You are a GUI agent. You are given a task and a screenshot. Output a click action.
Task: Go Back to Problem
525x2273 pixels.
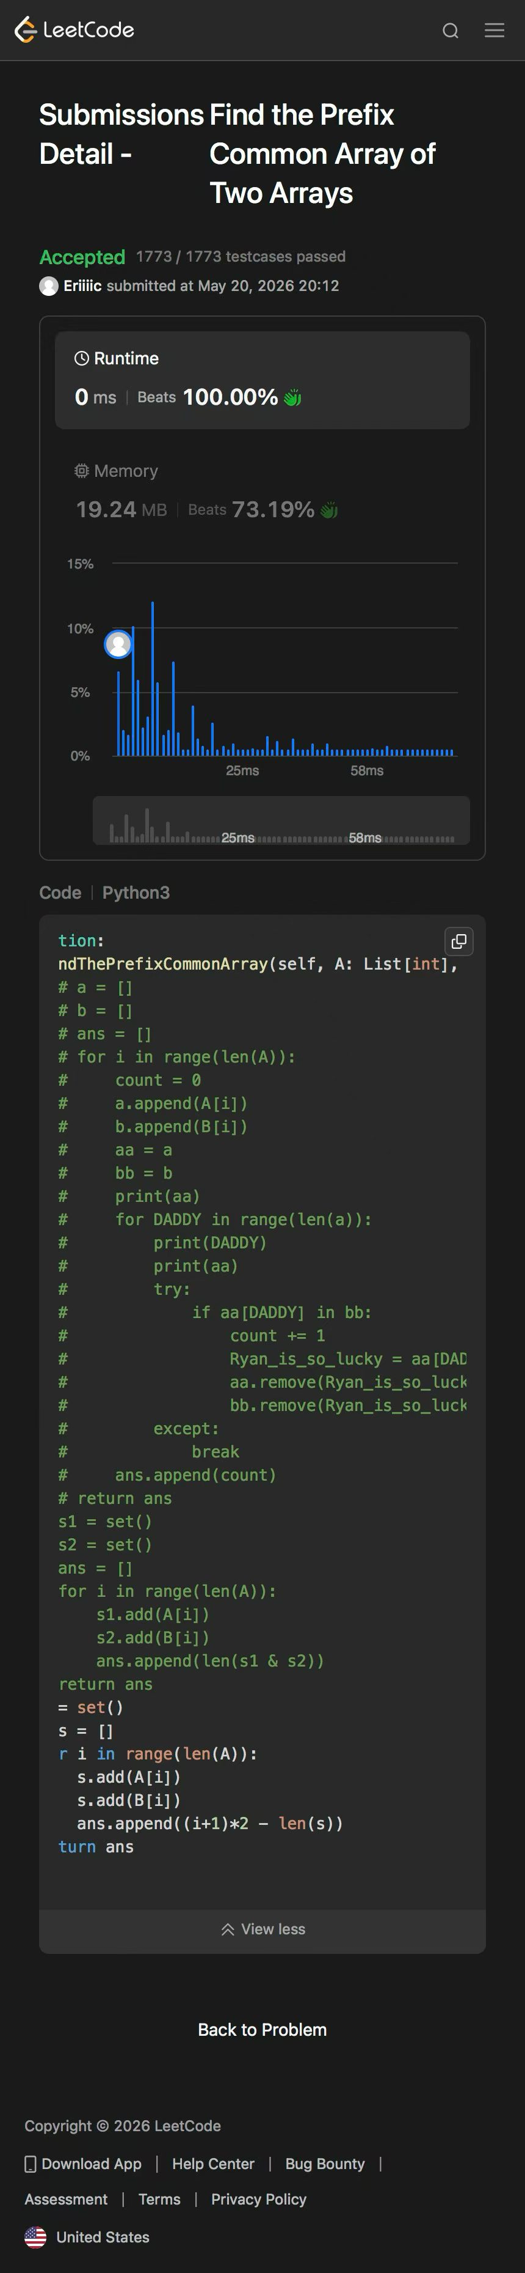(x=262, y=2030)
